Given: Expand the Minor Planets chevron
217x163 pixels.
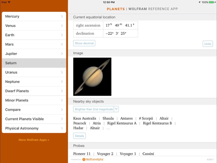Looking at the screenshot, I should (x=62, y=100).
